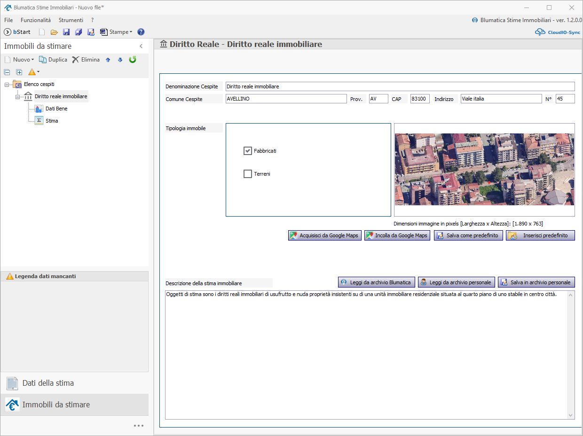Click the save floppy disk icon
583x436 pixels.
(x=66, y=32)
